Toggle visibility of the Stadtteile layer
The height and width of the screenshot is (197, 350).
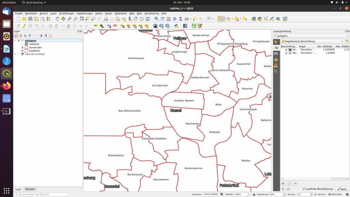pos(23,51)
